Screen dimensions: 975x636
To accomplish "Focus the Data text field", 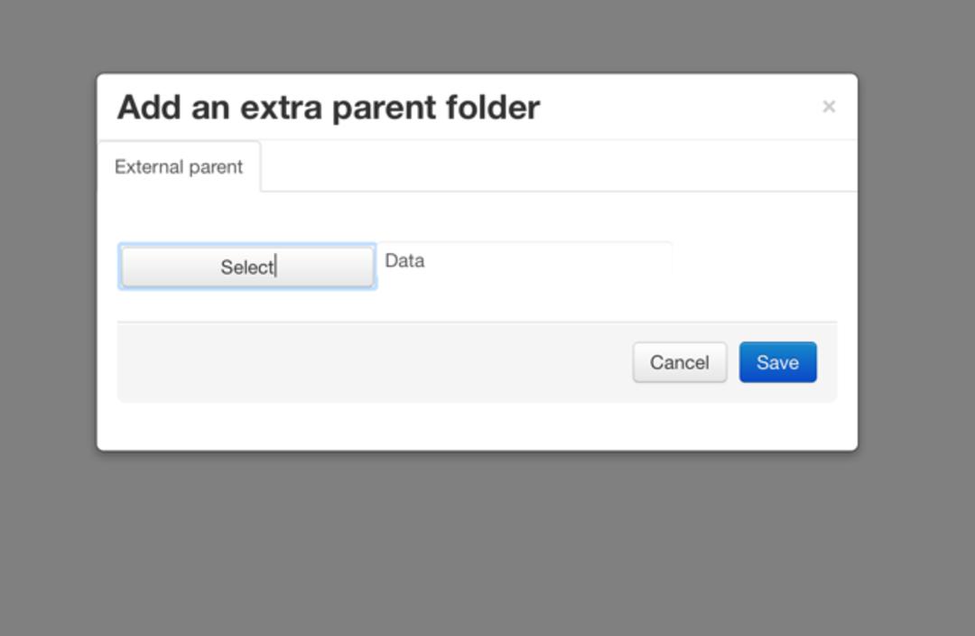I will tap(525, 260).
